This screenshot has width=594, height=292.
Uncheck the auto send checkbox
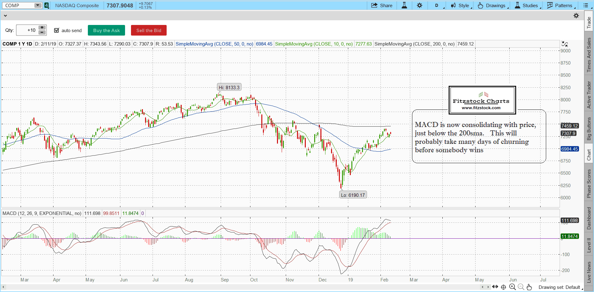pos(57,30)
